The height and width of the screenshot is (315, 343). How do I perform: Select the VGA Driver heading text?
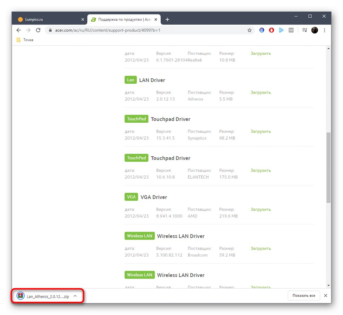154,197
